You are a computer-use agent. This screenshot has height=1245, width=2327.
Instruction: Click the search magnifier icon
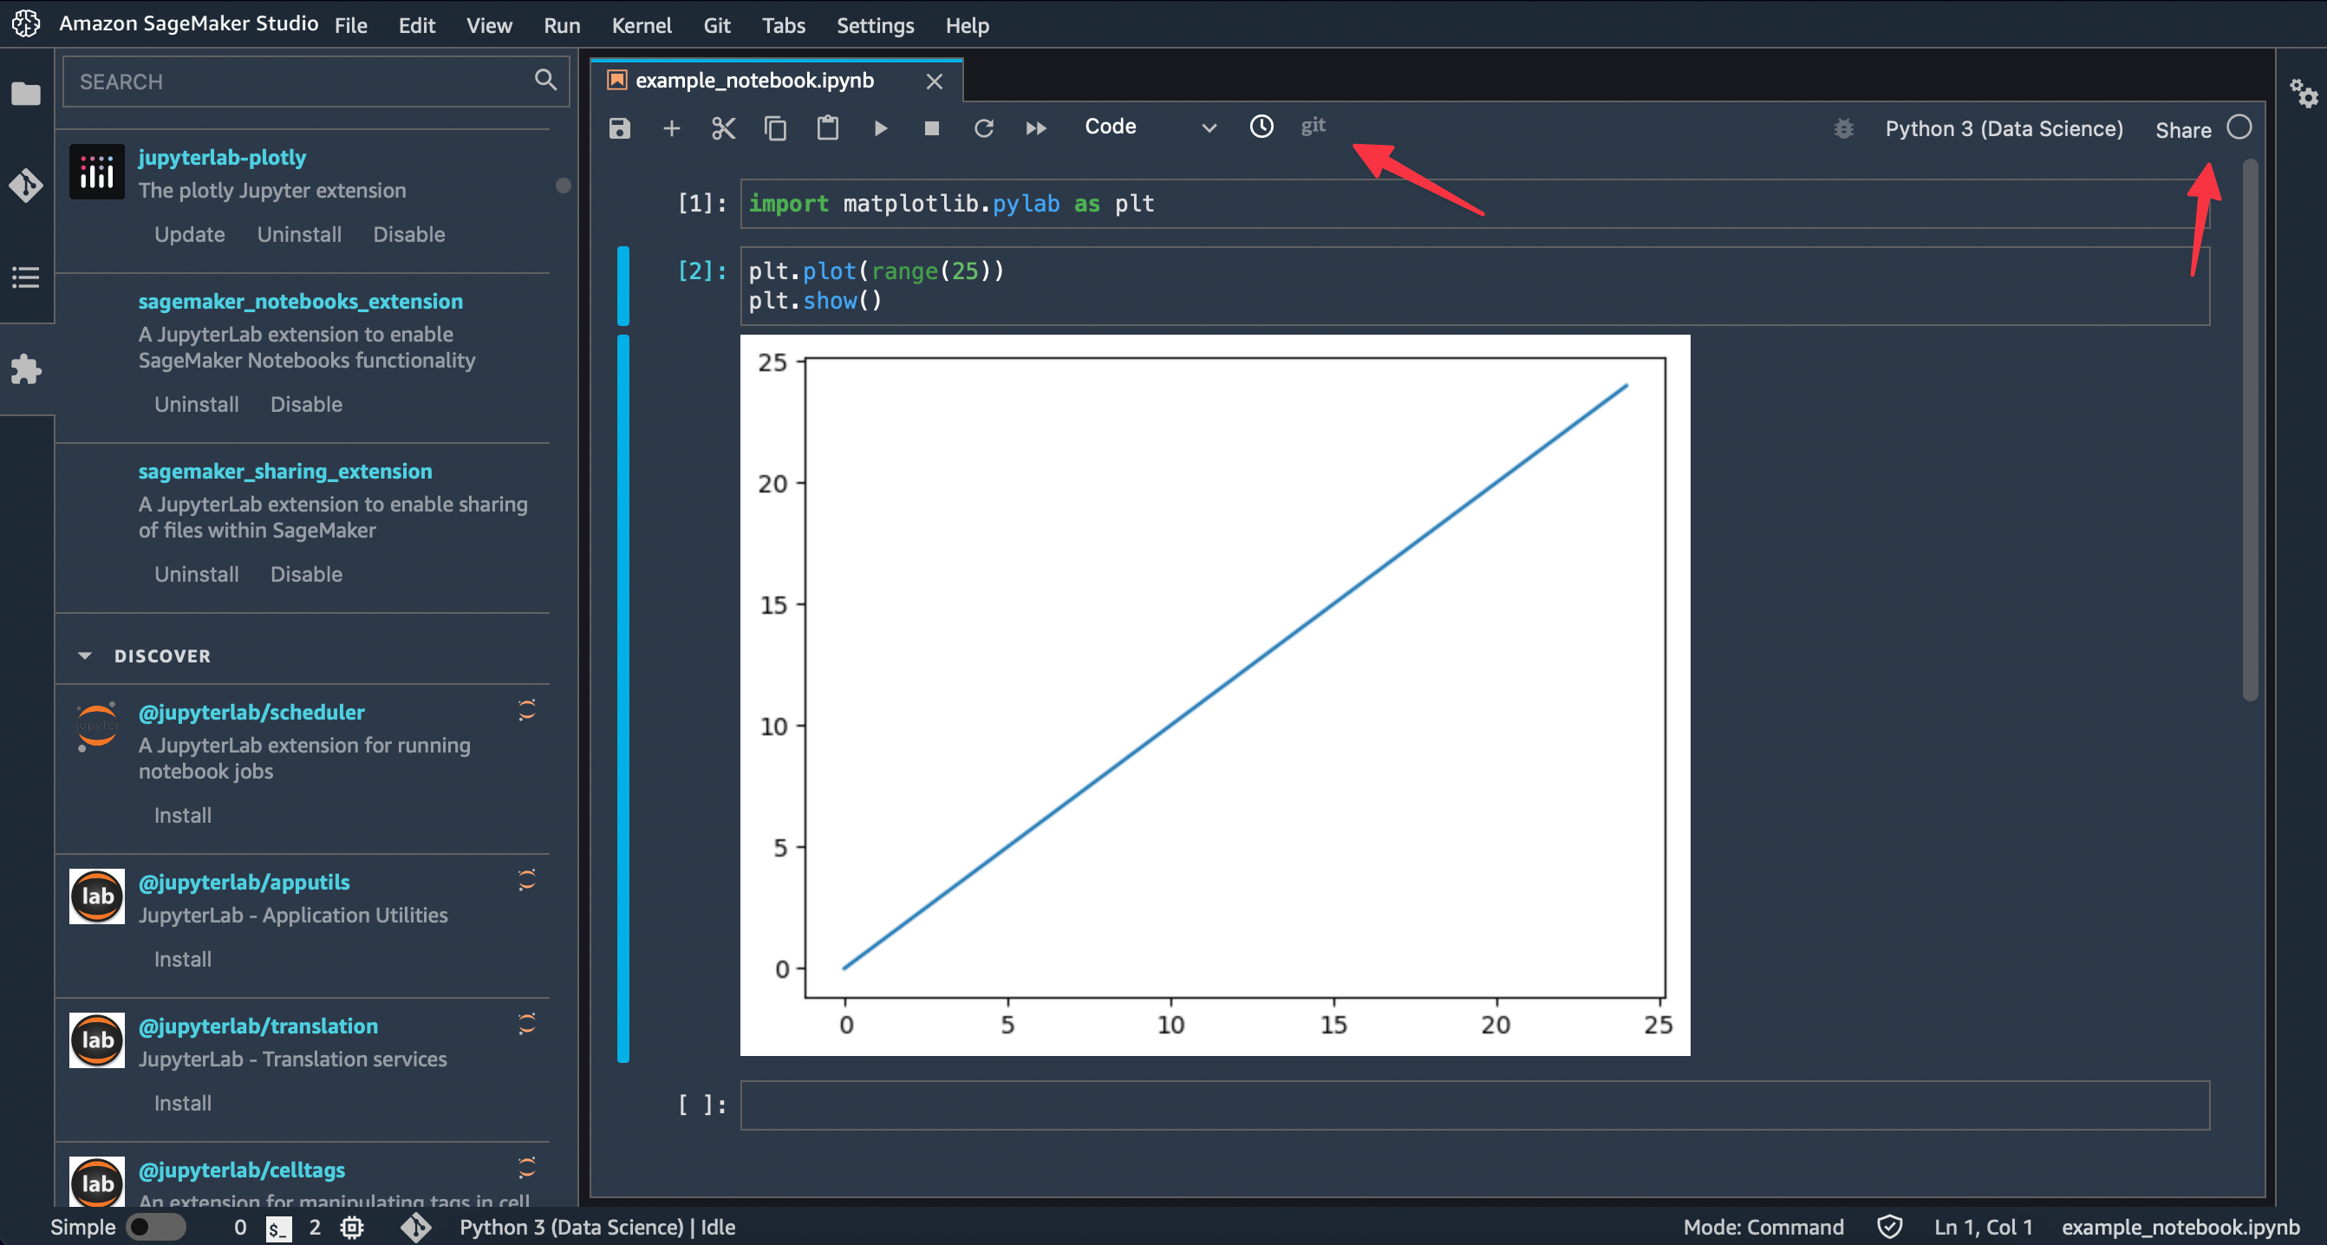click(544, 81)
